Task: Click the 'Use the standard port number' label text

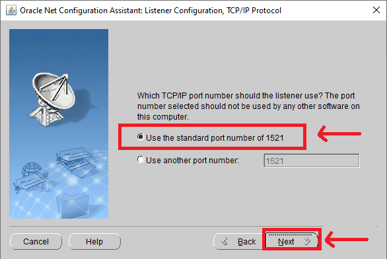Action: click(x=215, y=138)
